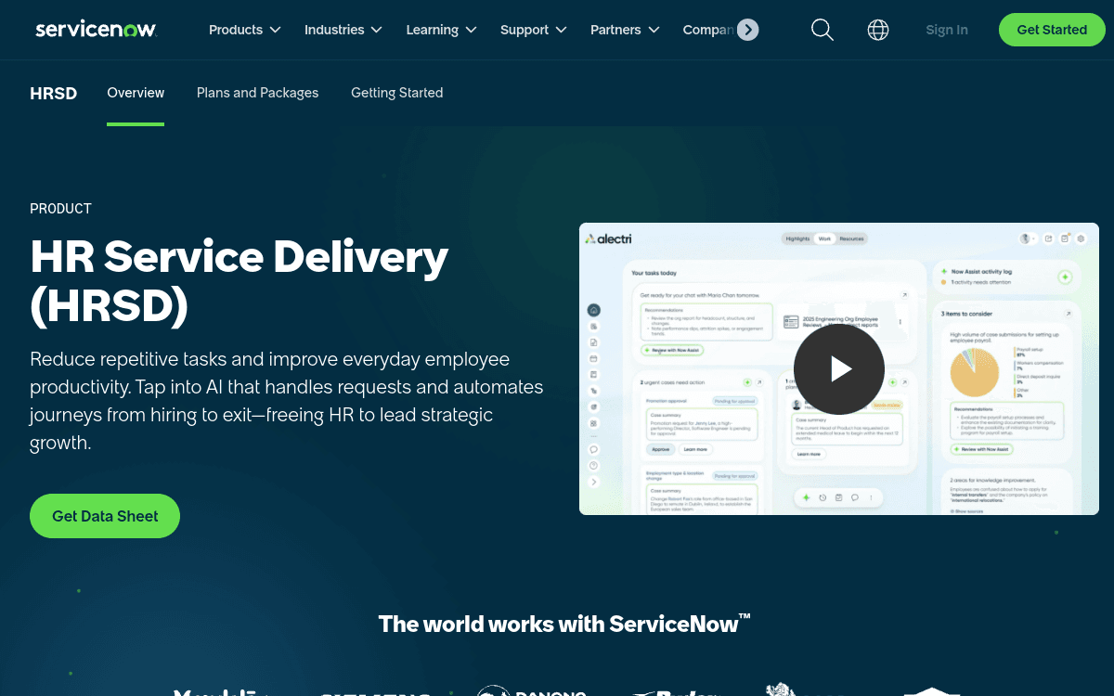Image resolution: width=1114 pixels, height=696 pixels.
Task: Click the ServiceNow logo
Action: pyautogui.click(x=97, y=30)
